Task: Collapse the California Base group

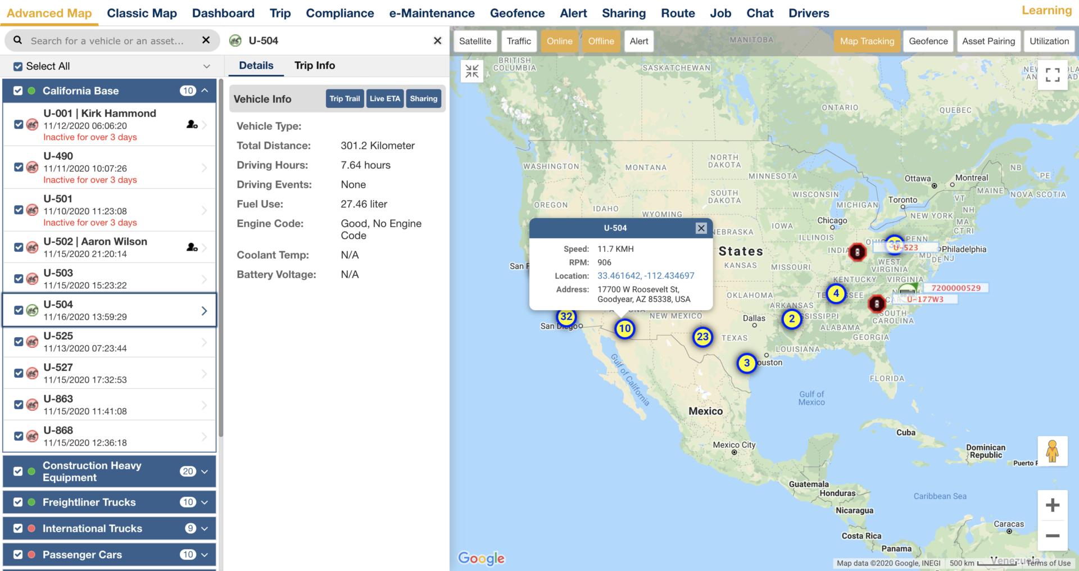Action: pos(205,90)
